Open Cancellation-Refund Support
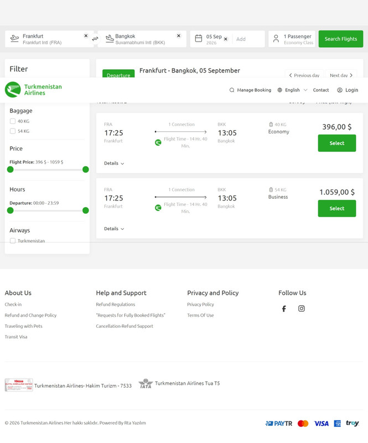This screenshot has width=368, height=443. [125, 326]
